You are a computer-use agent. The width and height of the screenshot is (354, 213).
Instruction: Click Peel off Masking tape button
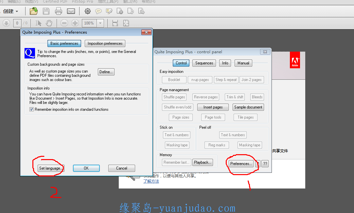(250, 145)
